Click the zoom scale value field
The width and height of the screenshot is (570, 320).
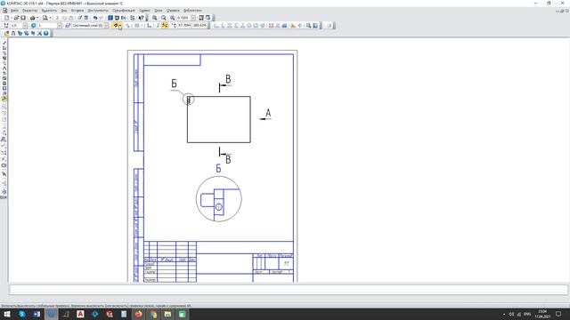(183, 18)
